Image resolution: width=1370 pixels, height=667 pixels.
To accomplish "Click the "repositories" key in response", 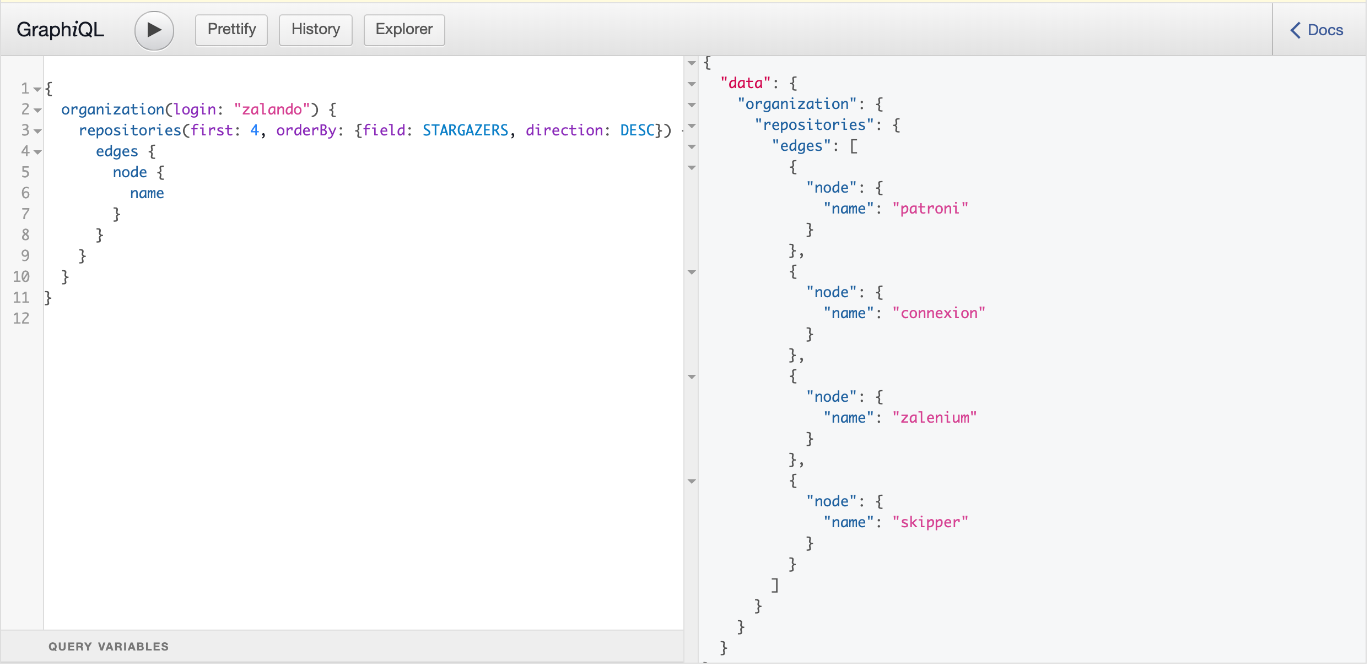I will (x=815, y=125).
